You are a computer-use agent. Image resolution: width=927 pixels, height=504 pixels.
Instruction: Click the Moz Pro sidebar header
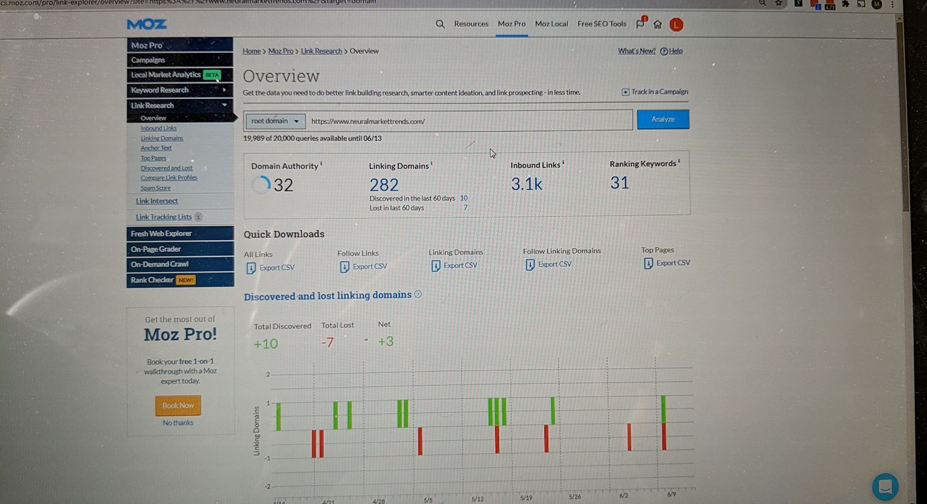coord(180,45)
